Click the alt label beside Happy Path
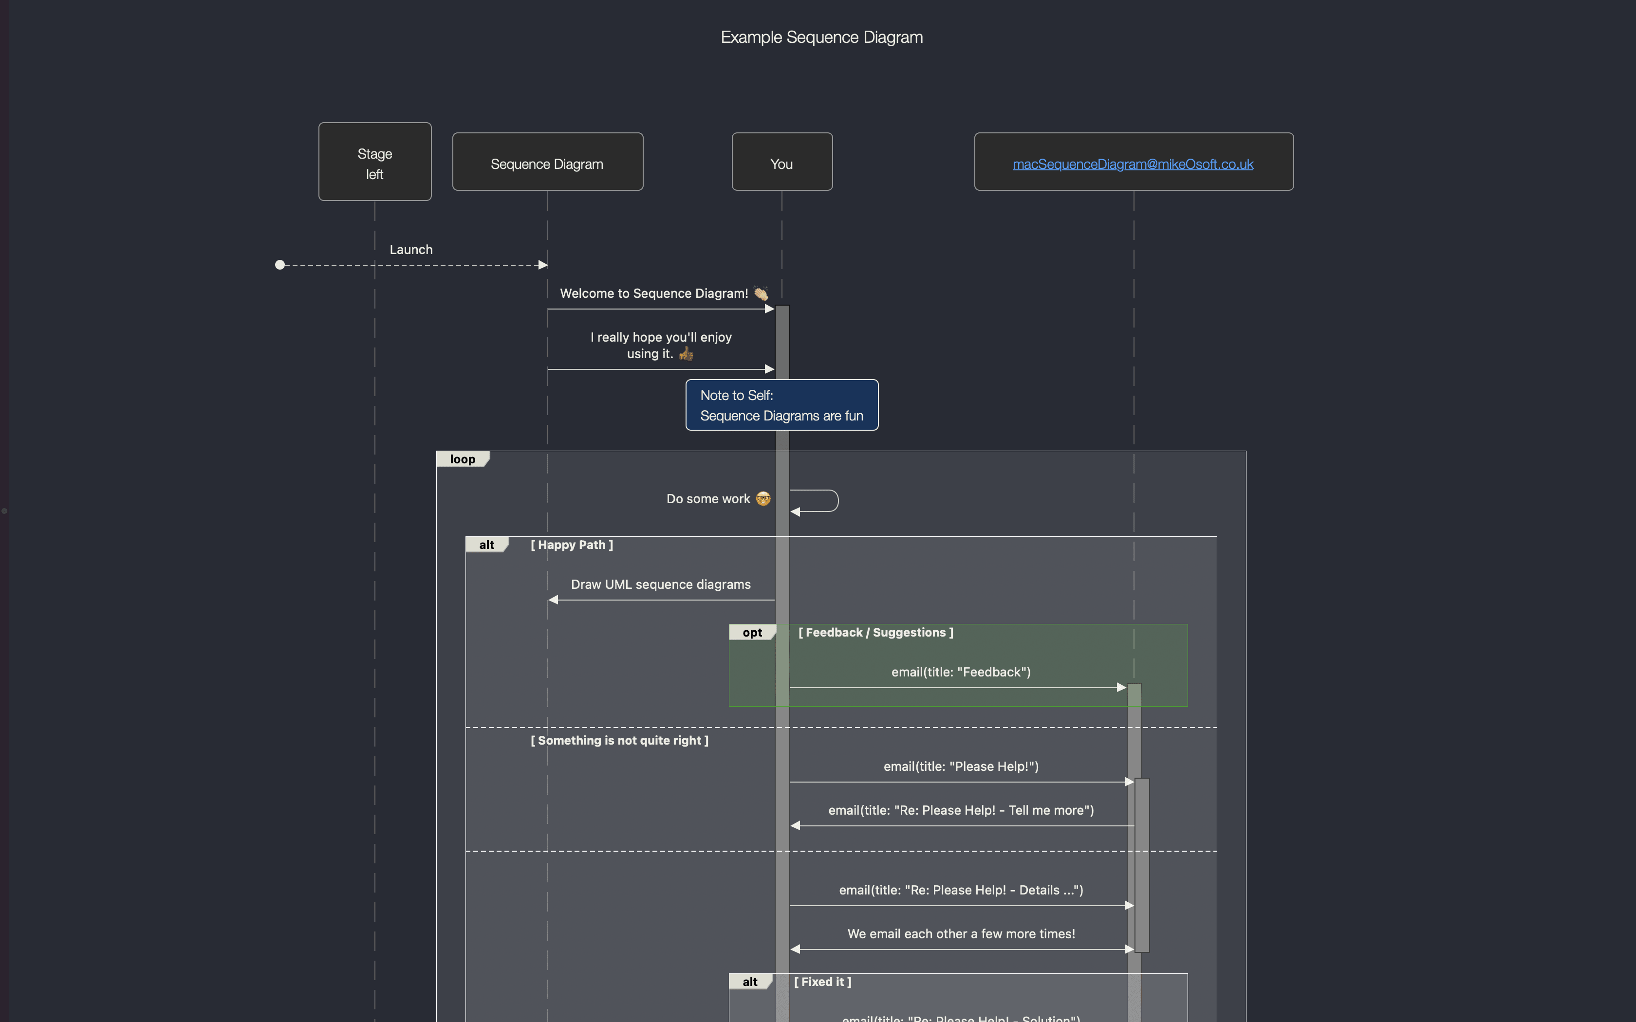The image size is (1636, 1022). [487, 545]
